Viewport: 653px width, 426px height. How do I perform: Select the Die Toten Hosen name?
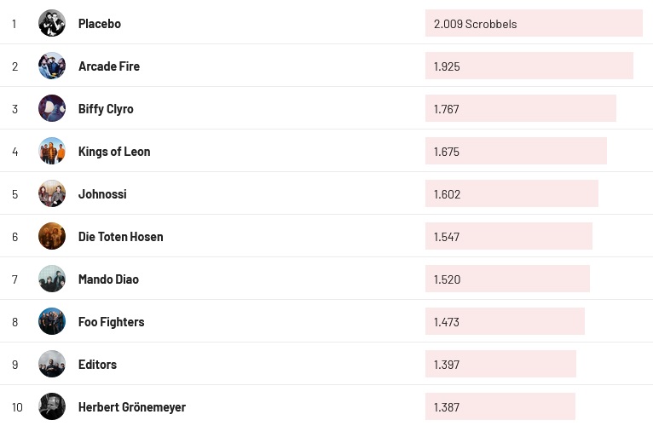pyautogui.click(x=120, y=237)
